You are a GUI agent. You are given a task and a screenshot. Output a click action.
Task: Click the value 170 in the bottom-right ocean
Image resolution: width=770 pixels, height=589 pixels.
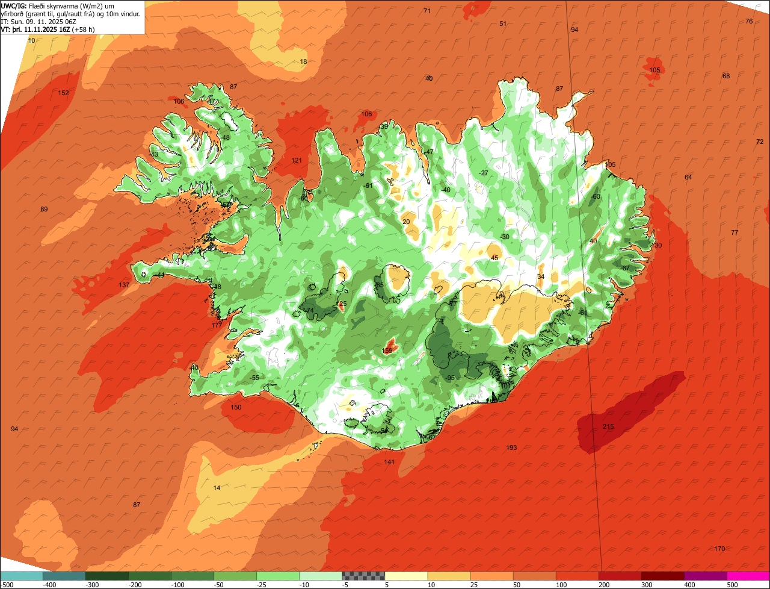point(719,549)
